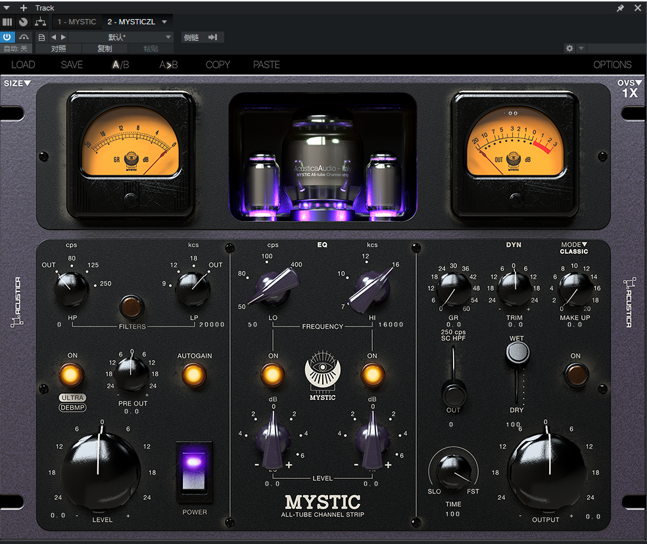This screenshot has width=647, height=544.
Task: Toggle the FILTERS enable button
Action: tap(132, 307)
